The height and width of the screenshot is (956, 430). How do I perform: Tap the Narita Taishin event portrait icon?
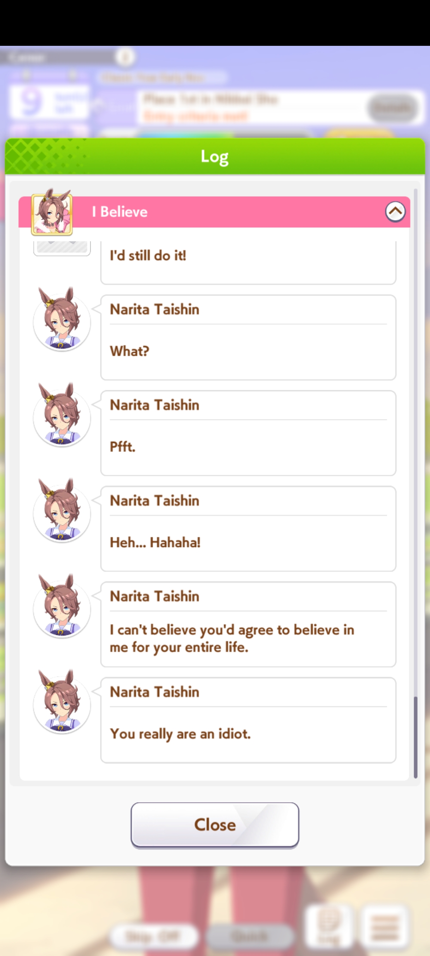coord(52,212)
